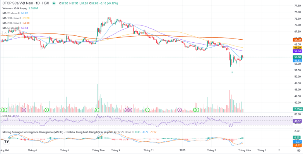Click the O57.50 open value in header

pyautogui.click(x=63, y=3)
